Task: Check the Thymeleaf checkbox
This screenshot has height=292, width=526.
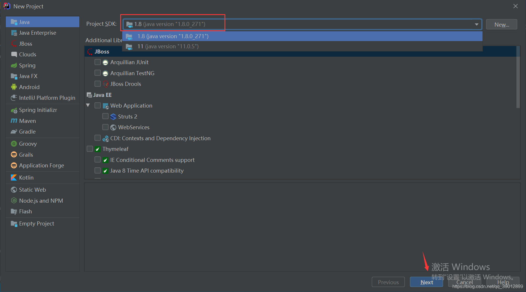Action: [90, 149]
